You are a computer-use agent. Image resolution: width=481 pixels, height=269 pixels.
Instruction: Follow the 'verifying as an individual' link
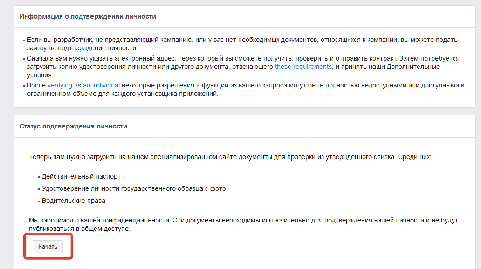tap(83, 85)
